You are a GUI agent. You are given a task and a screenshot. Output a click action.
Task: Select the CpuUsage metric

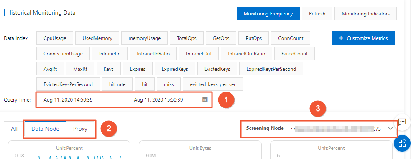55,38
